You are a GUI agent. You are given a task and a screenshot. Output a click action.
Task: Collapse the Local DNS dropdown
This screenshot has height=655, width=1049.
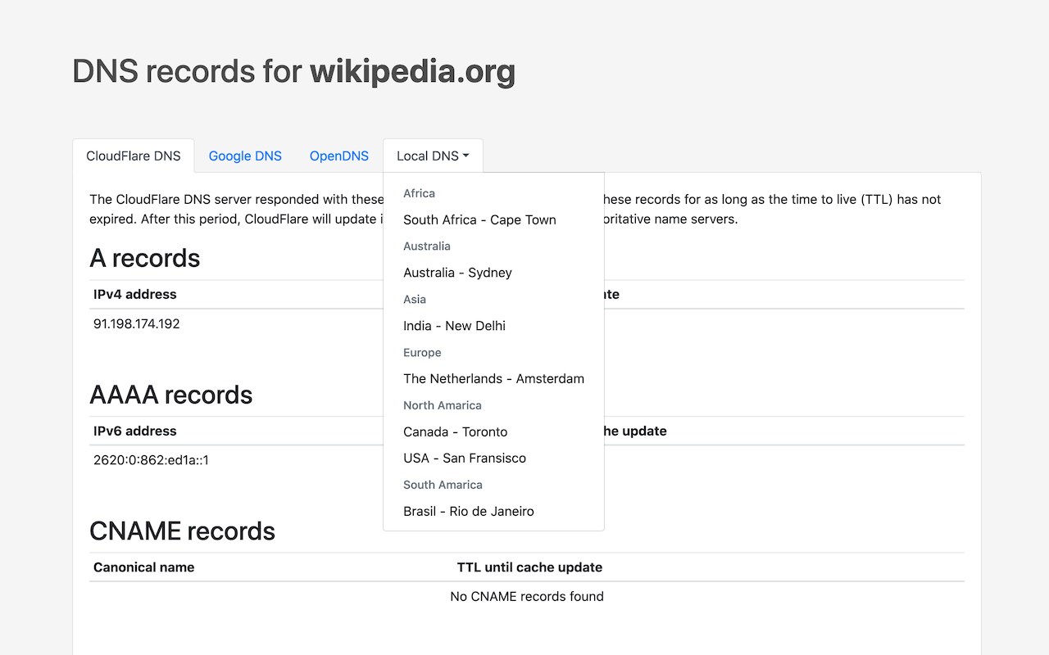[433, 156]
